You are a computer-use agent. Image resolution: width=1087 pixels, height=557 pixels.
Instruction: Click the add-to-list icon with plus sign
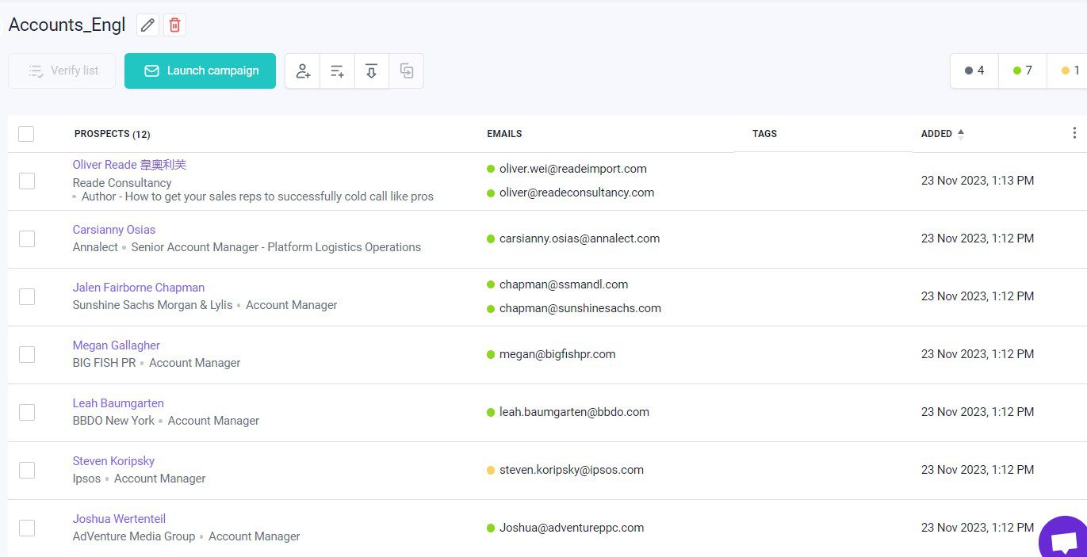[x=337, y=71]
